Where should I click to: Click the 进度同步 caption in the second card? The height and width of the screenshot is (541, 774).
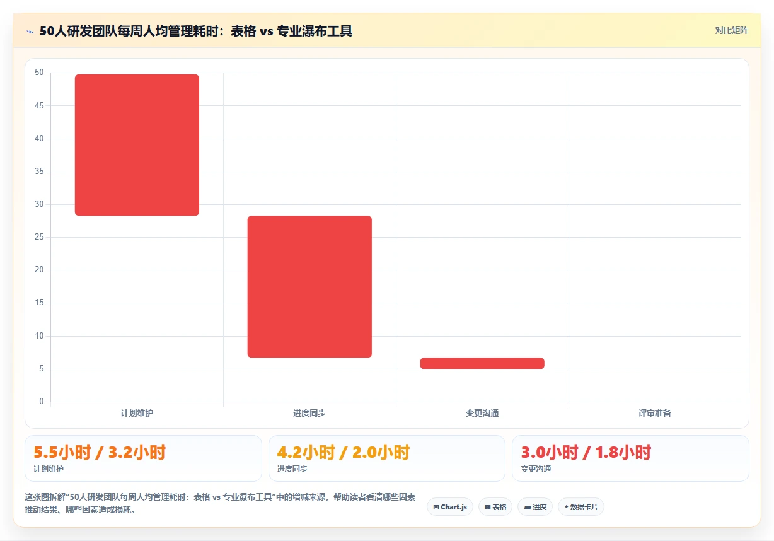tap(292, 469)
